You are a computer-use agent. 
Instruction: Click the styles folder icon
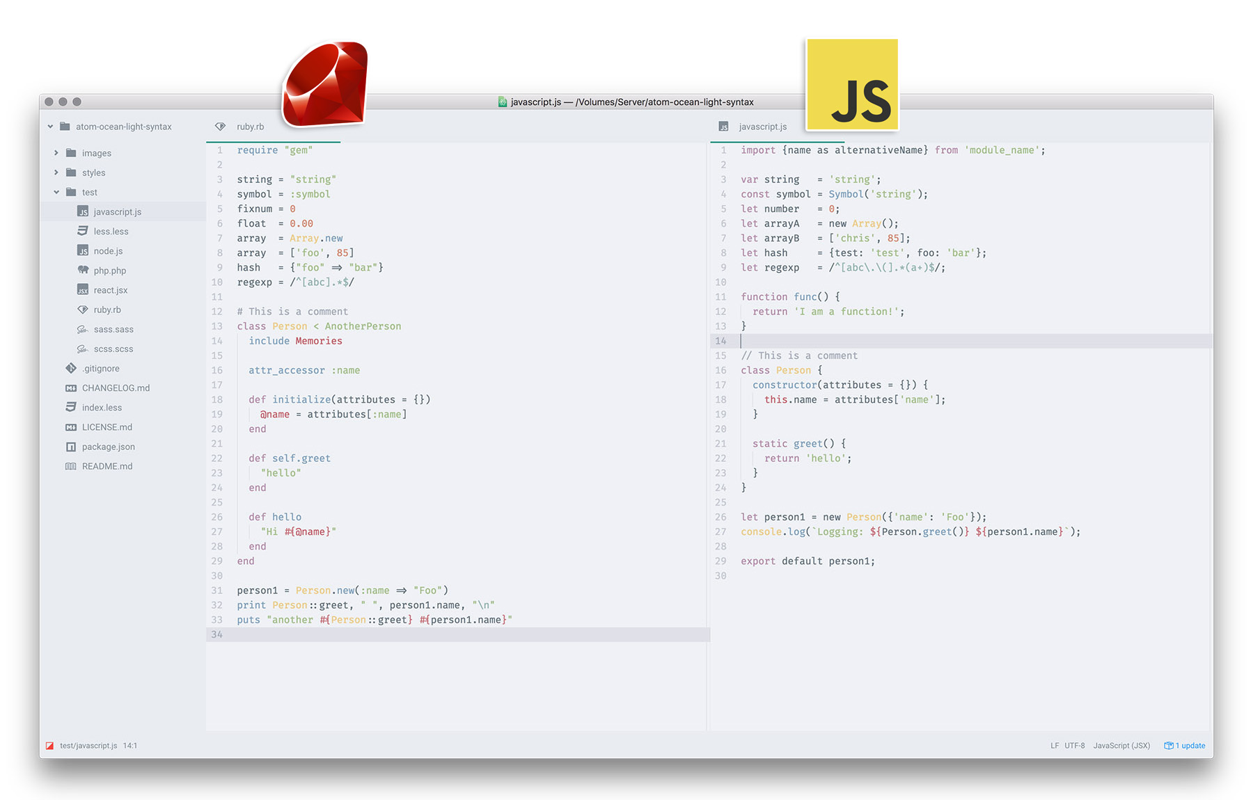pyautogui.click(x=71, y=173)
